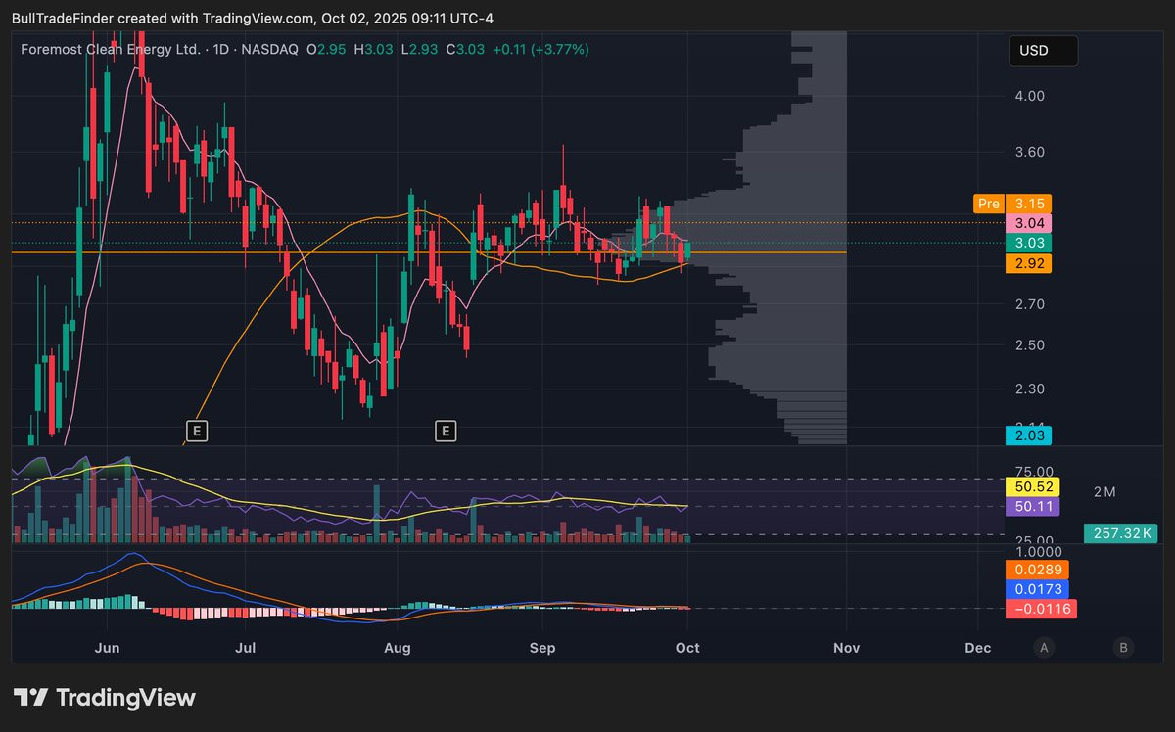Click the orange 2.92 price label
The width and height of the screenshot is (1175, 732).
[1029, 263]
